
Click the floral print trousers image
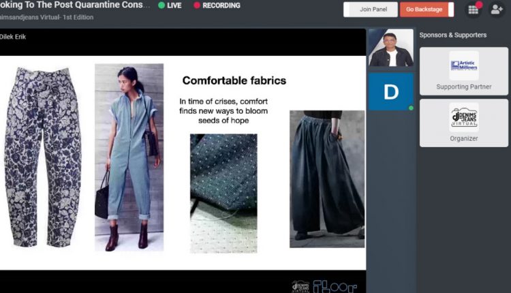coord(43,157)
